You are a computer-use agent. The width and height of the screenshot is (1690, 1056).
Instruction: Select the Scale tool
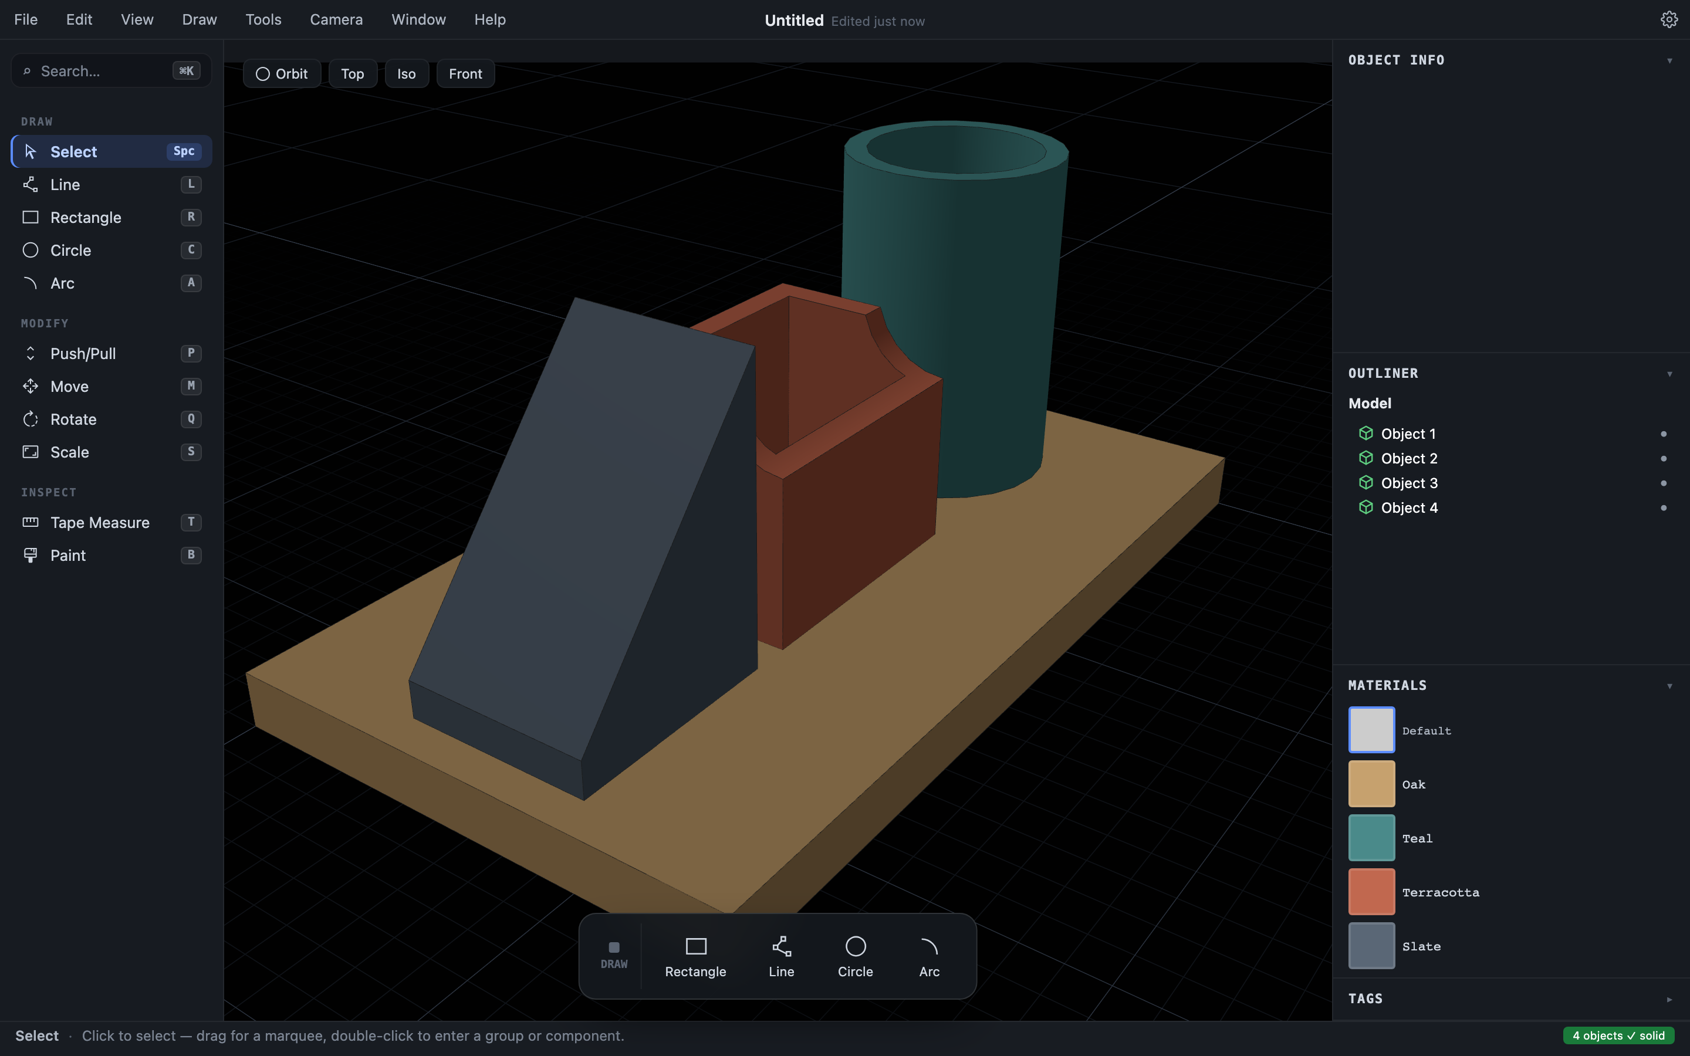(111, 452)
